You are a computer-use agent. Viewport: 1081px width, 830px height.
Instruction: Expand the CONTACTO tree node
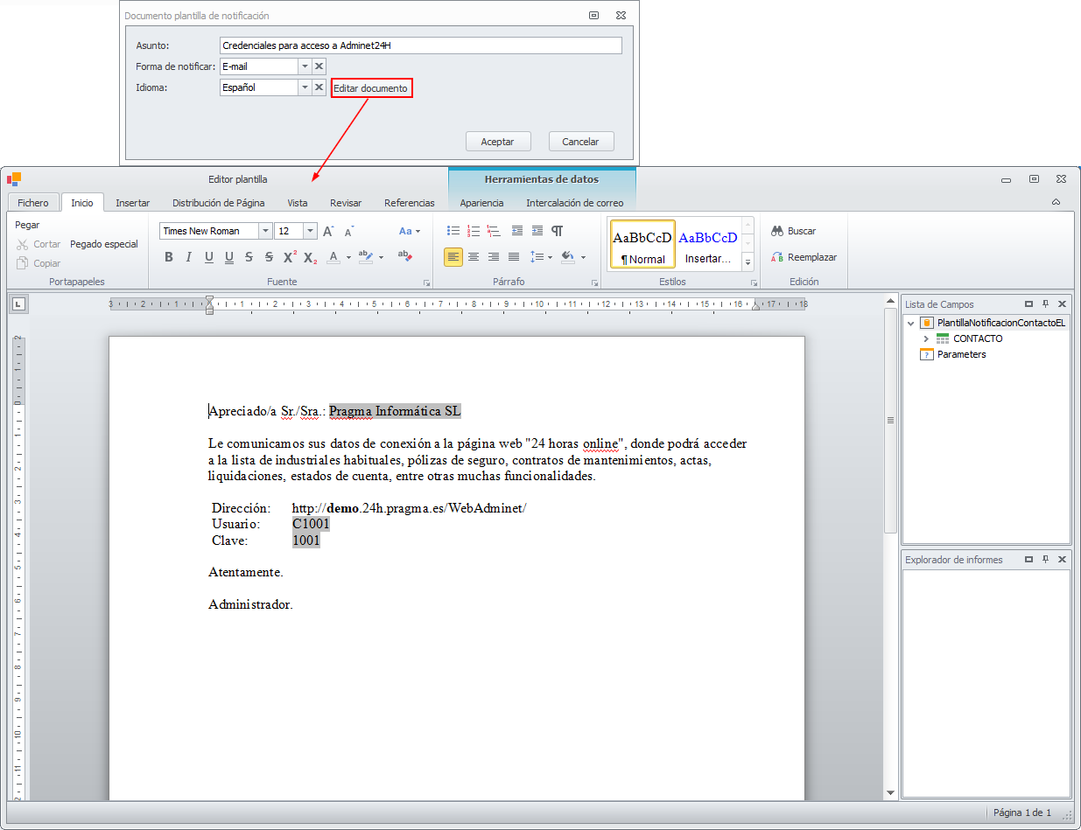click(926, 338)
